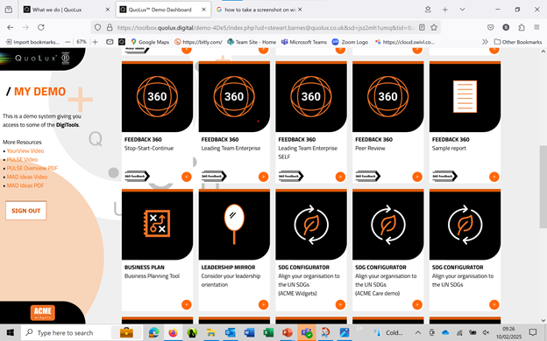
Task: Click the Leading Team Enterprise SELF card title
Action: tap(308, 152)
